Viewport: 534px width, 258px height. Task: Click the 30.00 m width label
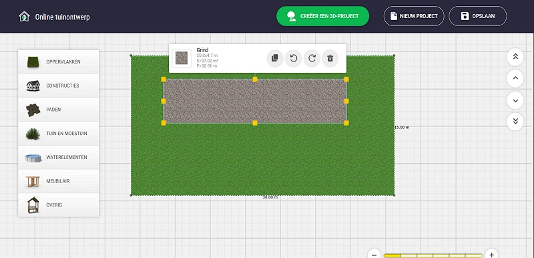click(x=270, y=197)
